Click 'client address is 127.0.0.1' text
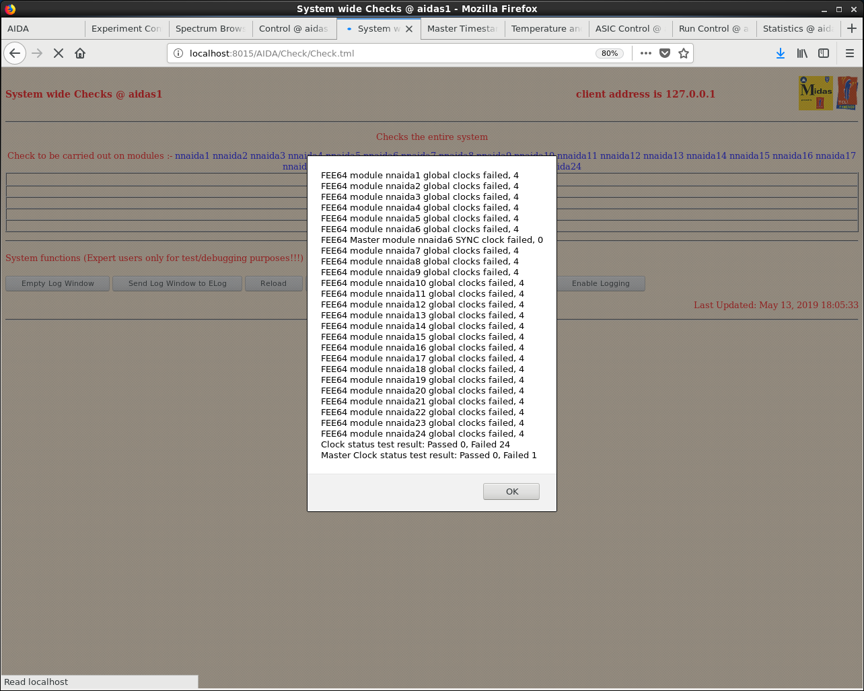This screenshot has height=691, width=864. point(645,94)
